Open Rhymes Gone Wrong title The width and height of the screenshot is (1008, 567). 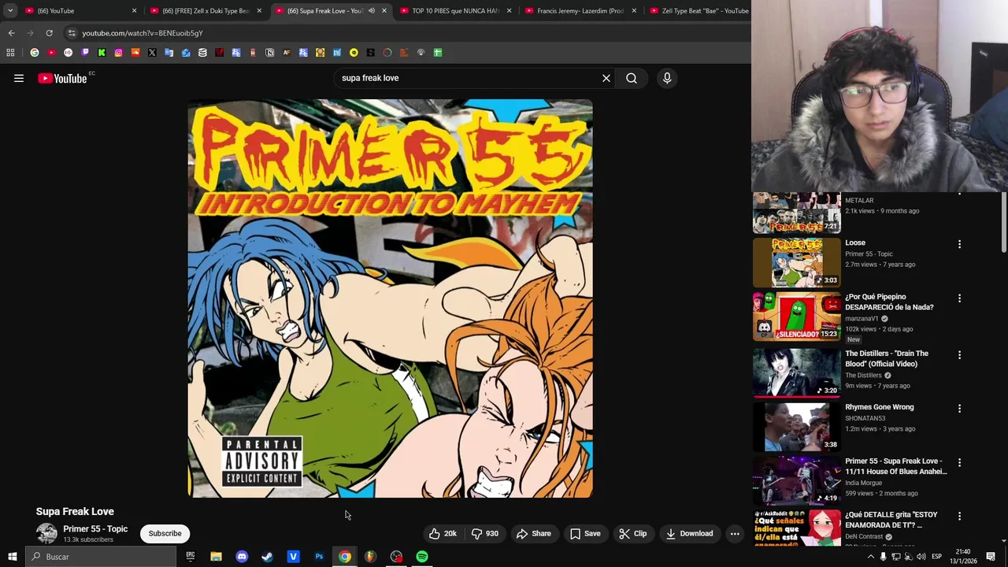[x=879, y=407]
